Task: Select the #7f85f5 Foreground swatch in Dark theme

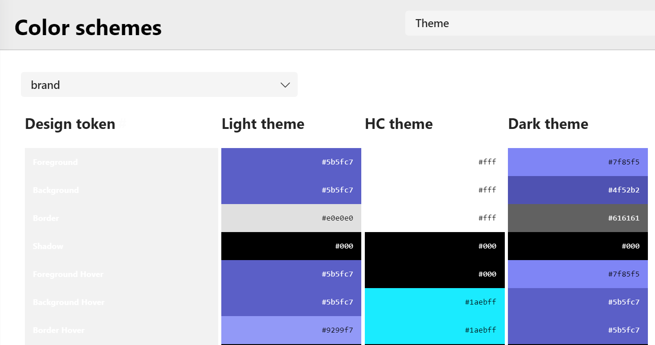Action: [578, 162]
